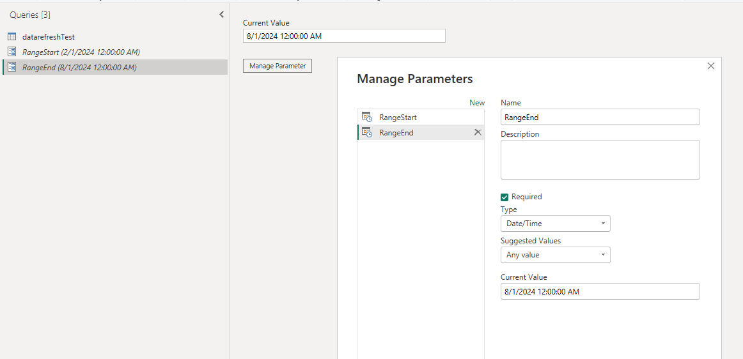Select the RangeStart query in Queries pane

pos(114,52)
